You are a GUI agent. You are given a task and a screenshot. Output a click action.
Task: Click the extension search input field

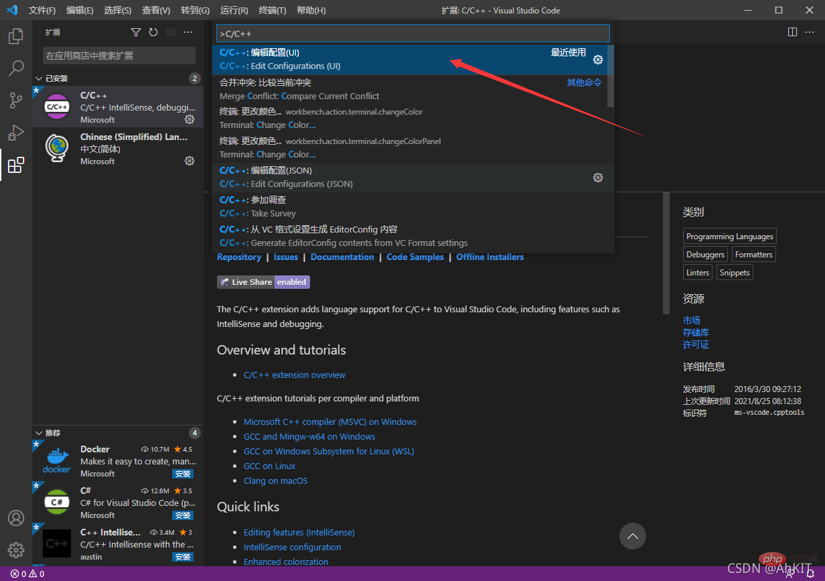tap(119, 56)
